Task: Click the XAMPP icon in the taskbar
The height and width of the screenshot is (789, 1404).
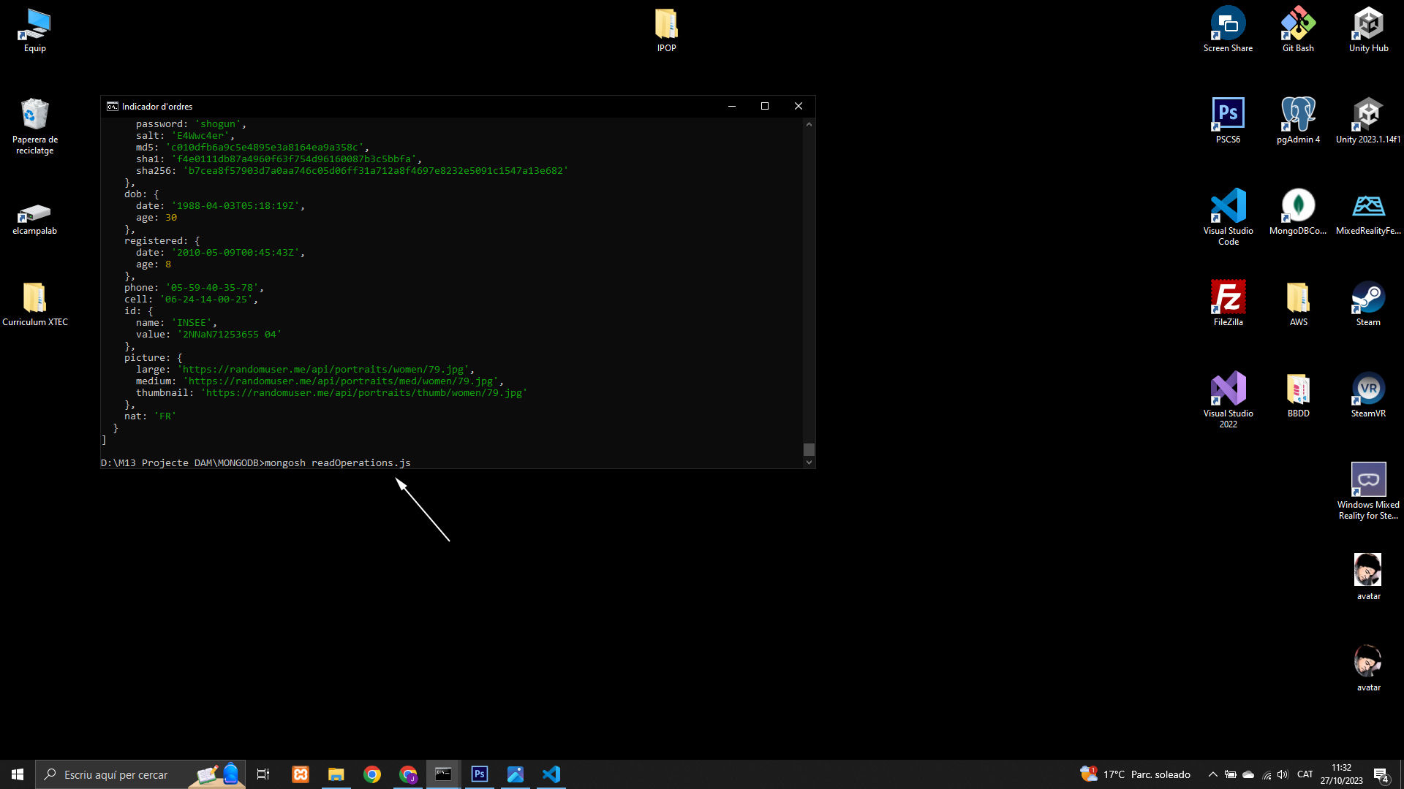Action: click(x=301, y=774)
